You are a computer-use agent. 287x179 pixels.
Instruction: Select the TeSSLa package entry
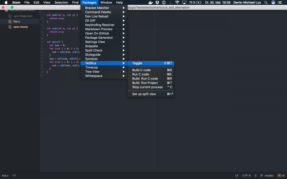point(104,63)
